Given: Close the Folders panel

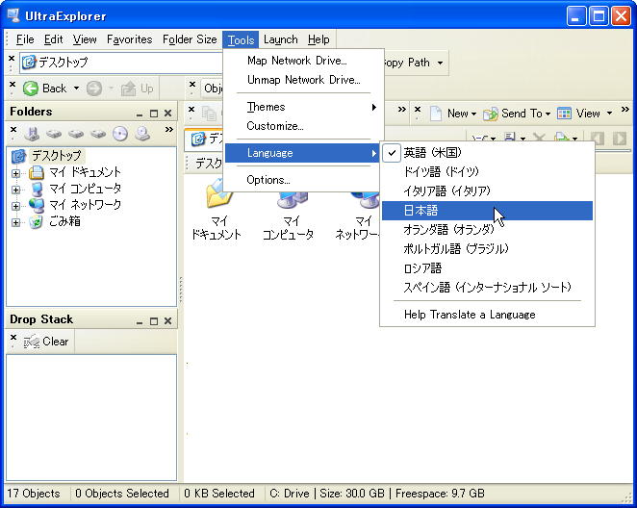Looking at the screenshot, I should pyautogui.click(x=167, y=114).
